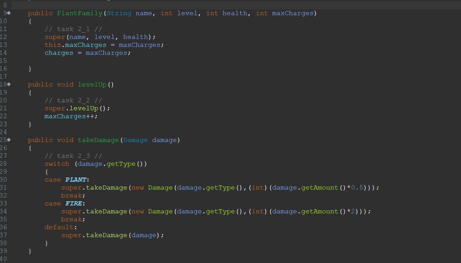
Task: Select the String parameter type
Action: 119,13
